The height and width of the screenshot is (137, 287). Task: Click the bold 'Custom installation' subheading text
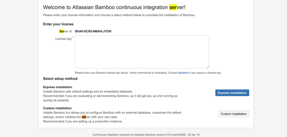point(57,108)
